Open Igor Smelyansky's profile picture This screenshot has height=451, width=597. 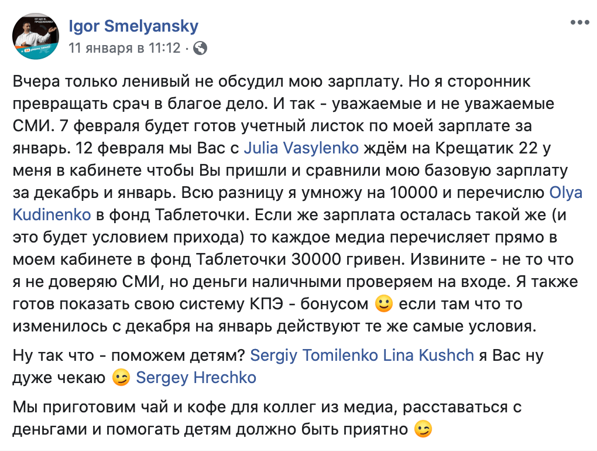pyautogui.click(x=35, y=36)
